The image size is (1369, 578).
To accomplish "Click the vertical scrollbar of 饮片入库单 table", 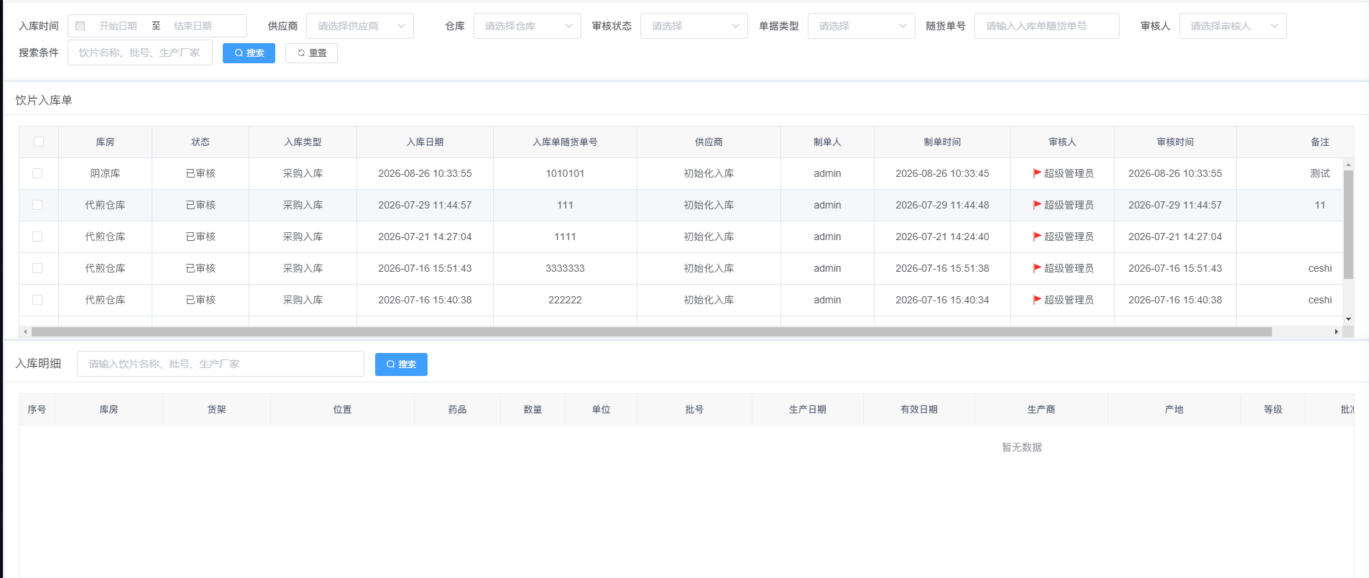I will coord(1348,224).
